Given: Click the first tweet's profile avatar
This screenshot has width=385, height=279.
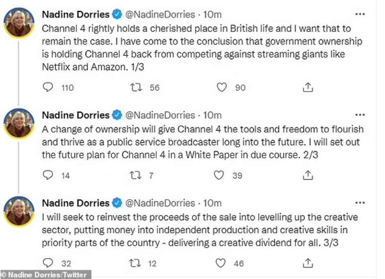Looking at the screenshot, I should 19,23.
